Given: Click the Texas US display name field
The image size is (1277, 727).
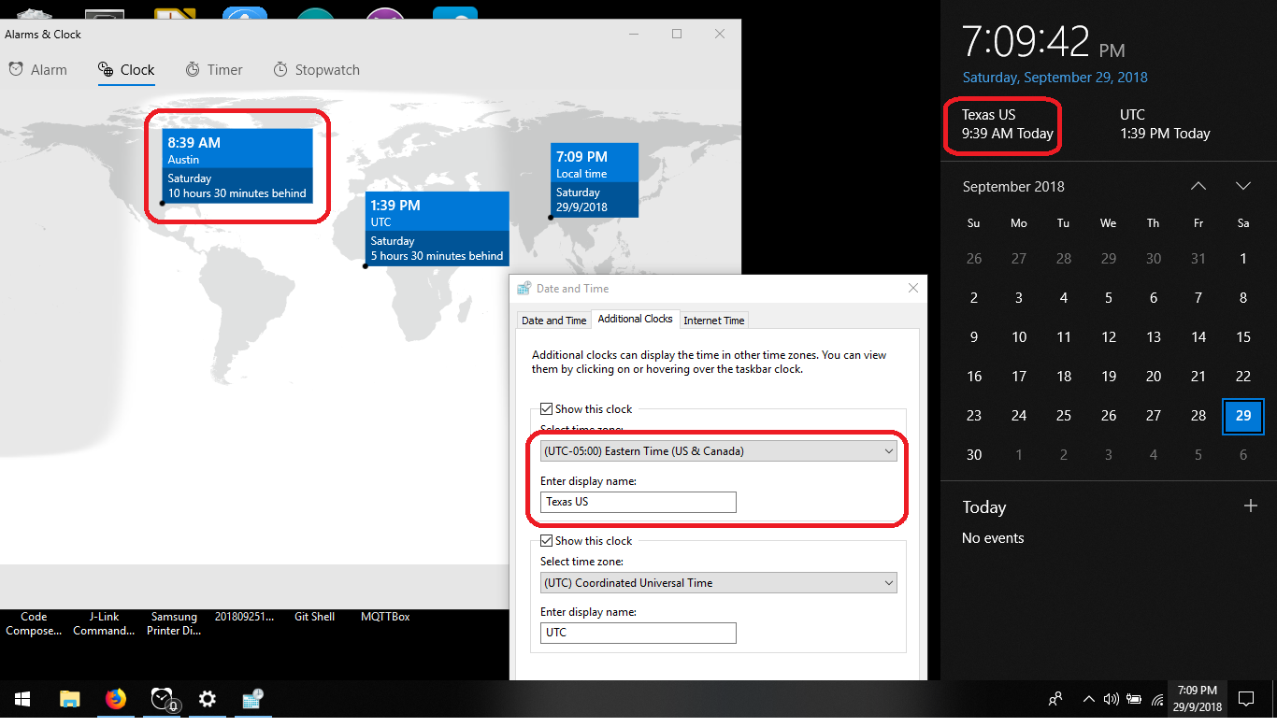Looking at the screenshot, I should tap(638, 502).
